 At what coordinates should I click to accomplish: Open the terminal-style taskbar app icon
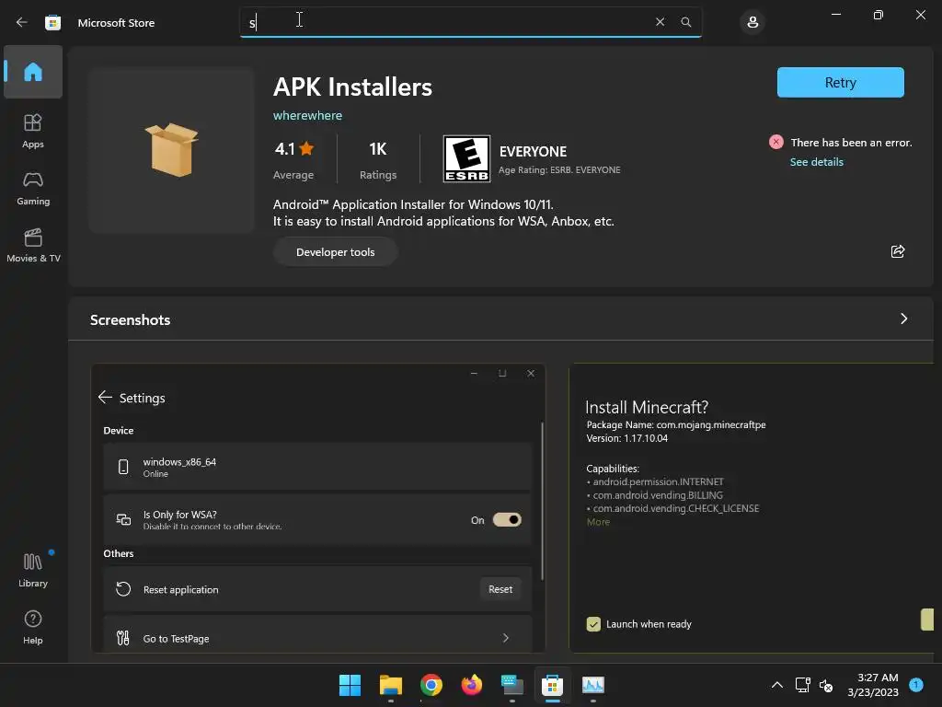[511, 685]
